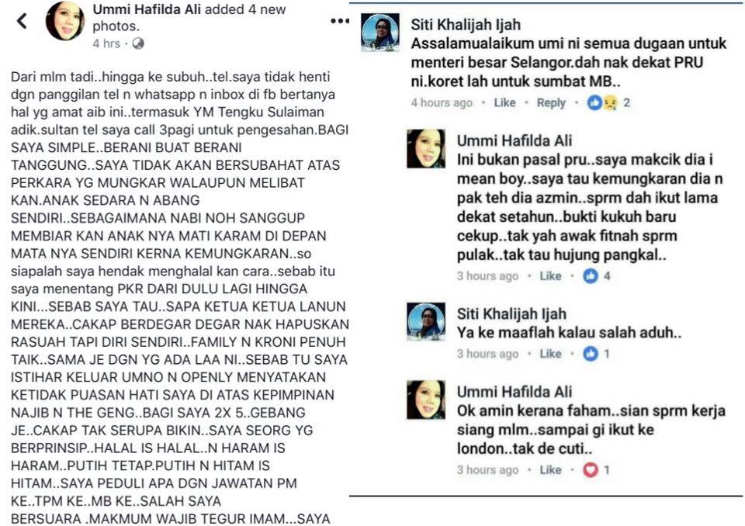This screenshot has height=526, width=745.
Task: Open Siti Khalijah Ijah name on first comment
Action: coord(466,25)
